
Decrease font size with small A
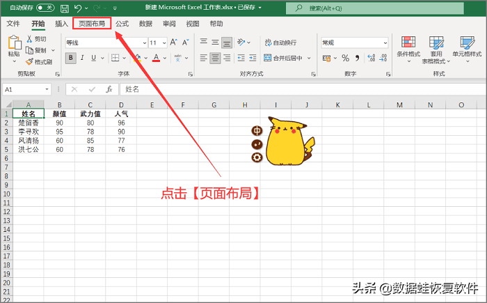pos(186,42)
